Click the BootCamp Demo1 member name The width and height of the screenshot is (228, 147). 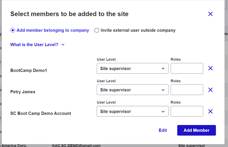28,70
